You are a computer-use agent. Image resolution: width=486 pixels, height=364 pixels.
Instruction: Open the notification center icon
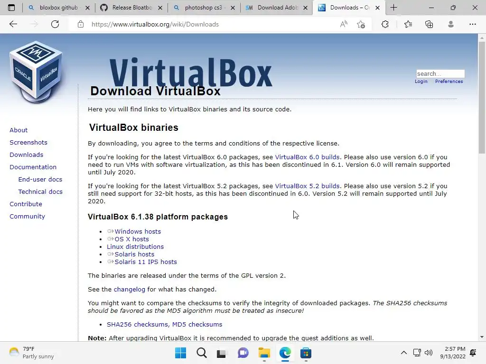click(x=473, y=353)
